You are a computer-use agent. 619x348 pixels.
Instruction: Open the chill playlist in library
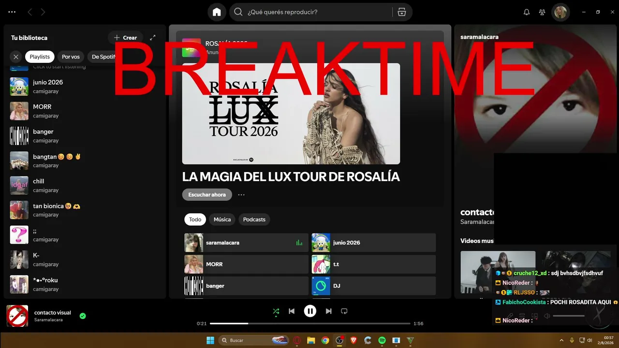(85, 186)
